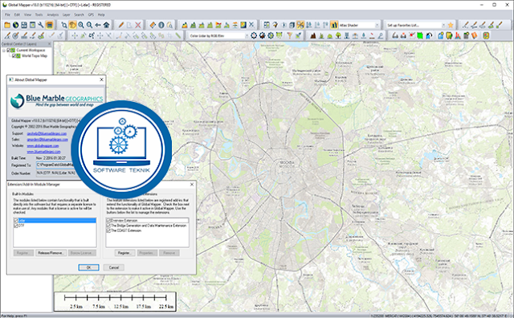This screenshot has height=318, width=514.
Task: Select World Topo Map layer name
Action: tap(35, 55)
